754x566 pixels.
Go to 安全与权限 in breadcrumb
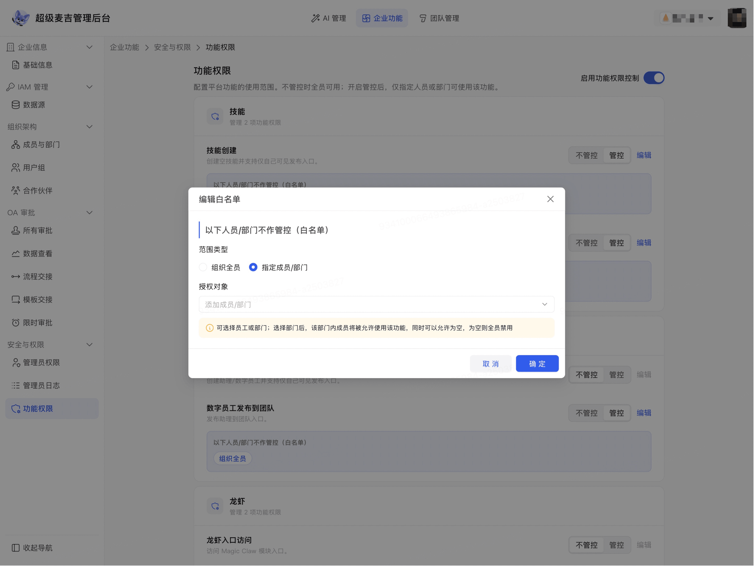coord(172,47)
